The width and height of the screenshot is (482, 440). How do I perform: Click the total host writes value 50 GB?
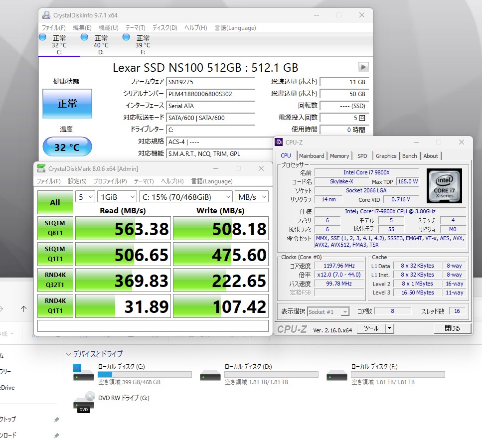(x=344, y=94)
